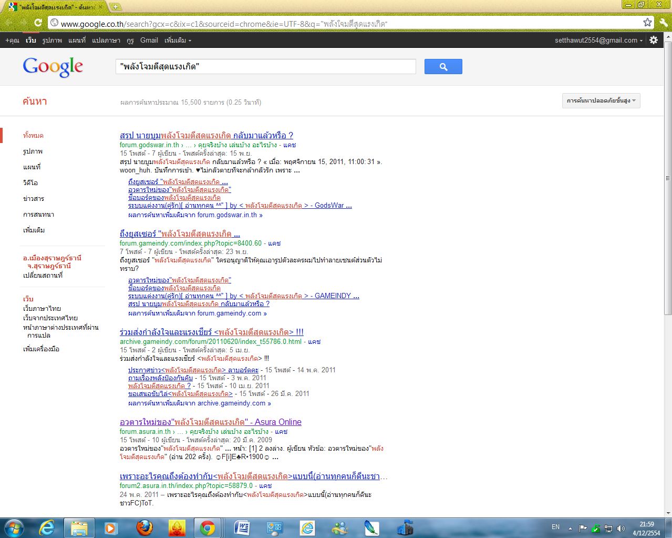
Task: Click the Chrome address bar URL
Action: pos(224,24)
